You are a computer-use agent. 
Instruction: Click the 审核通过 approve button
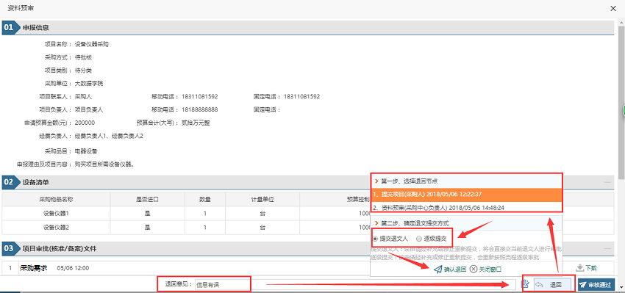pyautogui.click(x=596, y=285)
